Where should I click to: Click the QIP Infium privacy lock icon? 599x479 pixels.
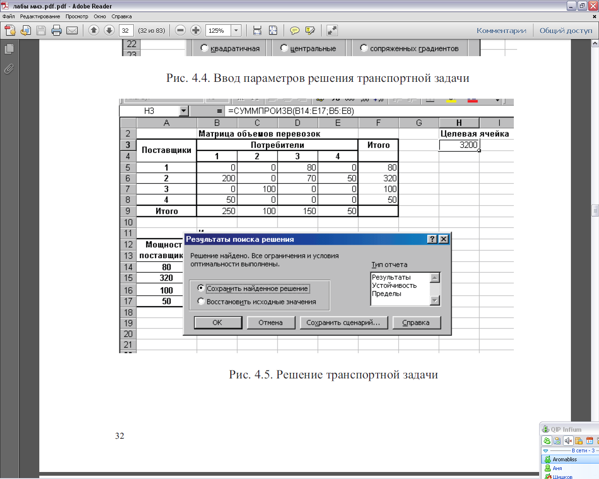579,441
